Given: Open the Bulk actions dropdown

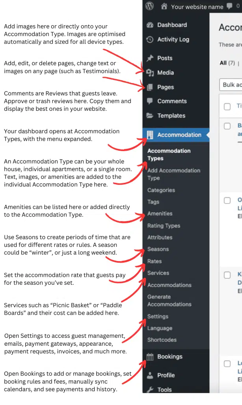Looking at the screenshot, I should (x=231, y=85).
